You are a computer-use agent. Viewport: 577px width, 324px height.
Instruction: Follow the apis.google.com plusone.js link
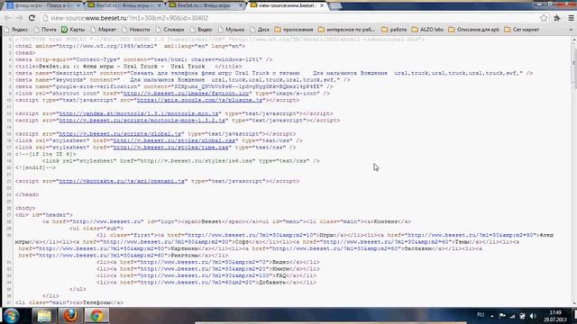pos(200,100)
